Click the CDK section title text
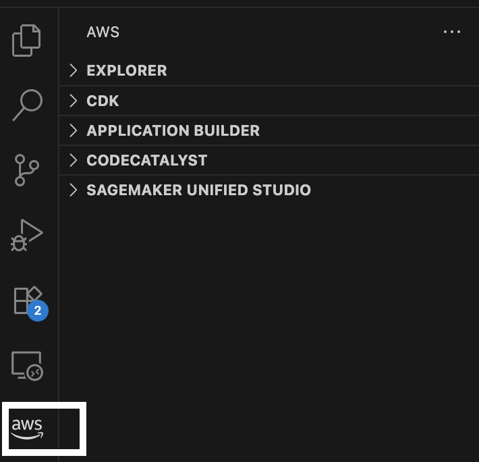This screenshot has height=462, width=479. [x=103, y=101]
